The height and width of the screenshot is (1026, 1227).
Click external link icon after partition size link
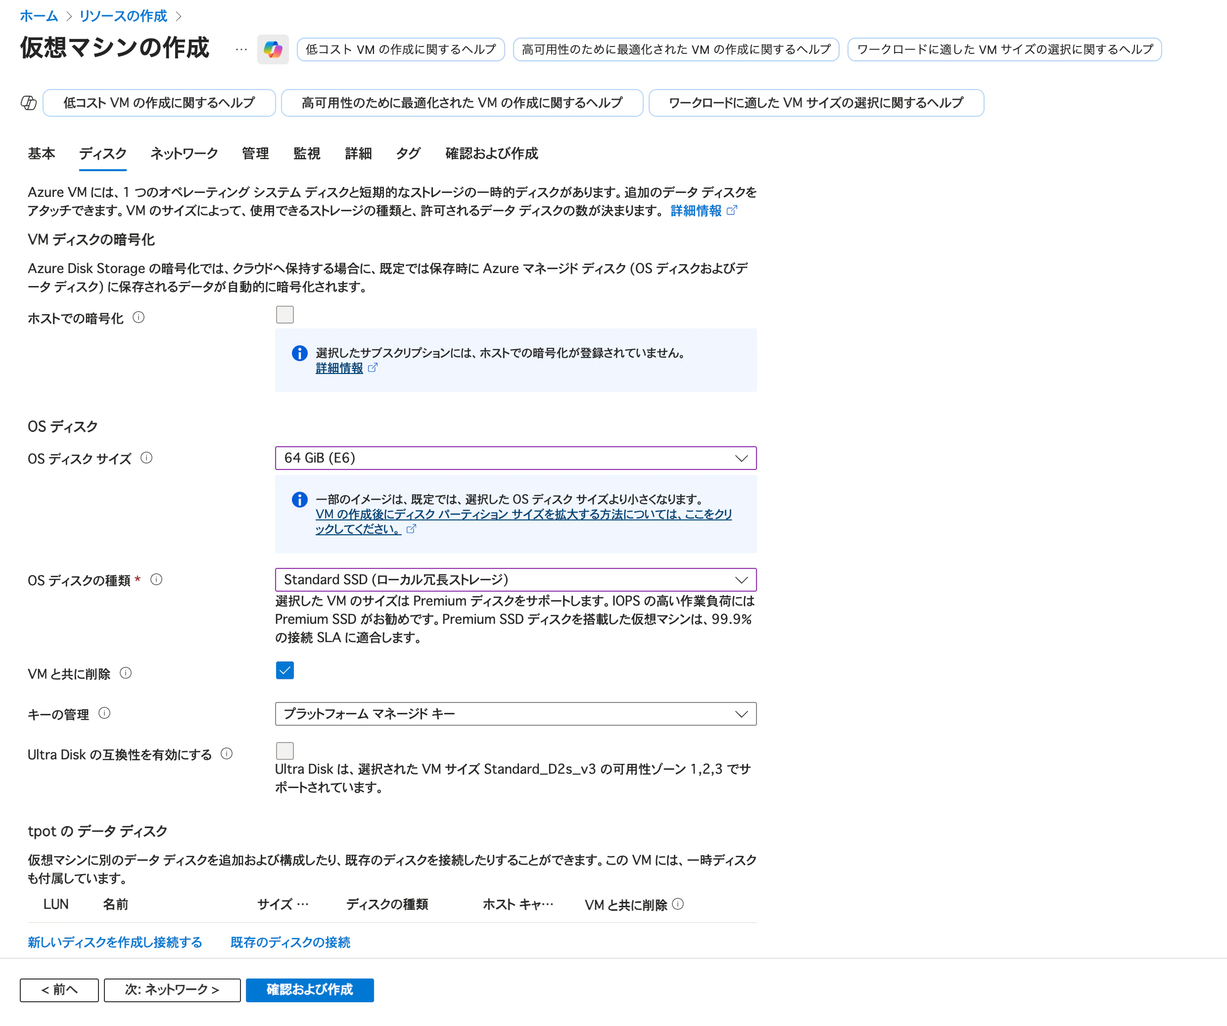coord(411,529)
